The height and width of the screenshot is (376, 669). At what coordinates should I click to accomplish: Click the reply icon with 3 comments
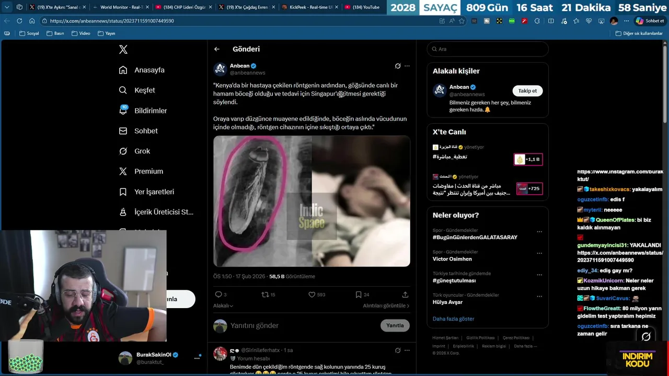tap(221, 295)
